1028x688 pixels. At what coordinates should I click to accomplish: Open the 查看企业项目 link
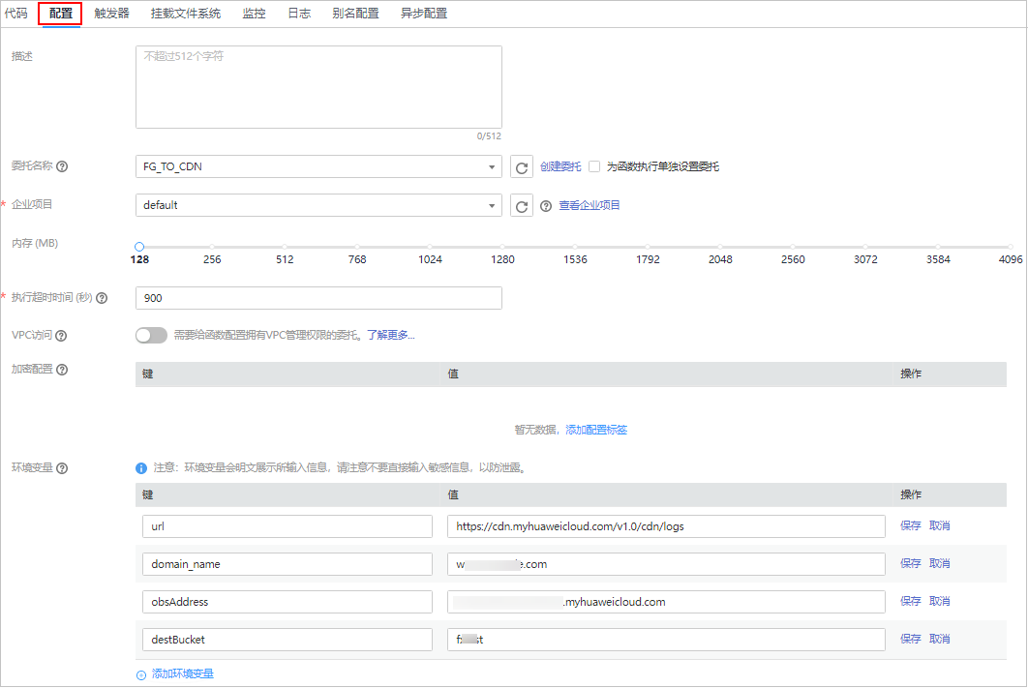pos(590,205)
